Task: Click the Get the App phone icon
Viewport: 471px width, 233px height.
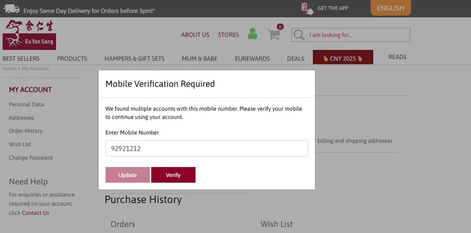Action: coord(307,8)
